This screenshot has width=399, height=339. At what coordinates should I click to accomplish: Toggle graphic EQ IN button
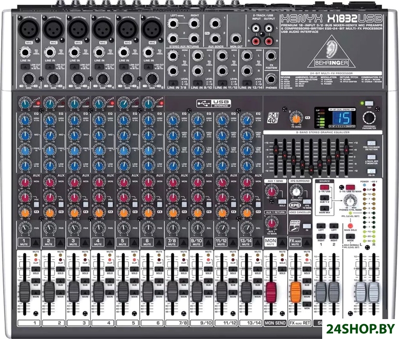point(371,172)
